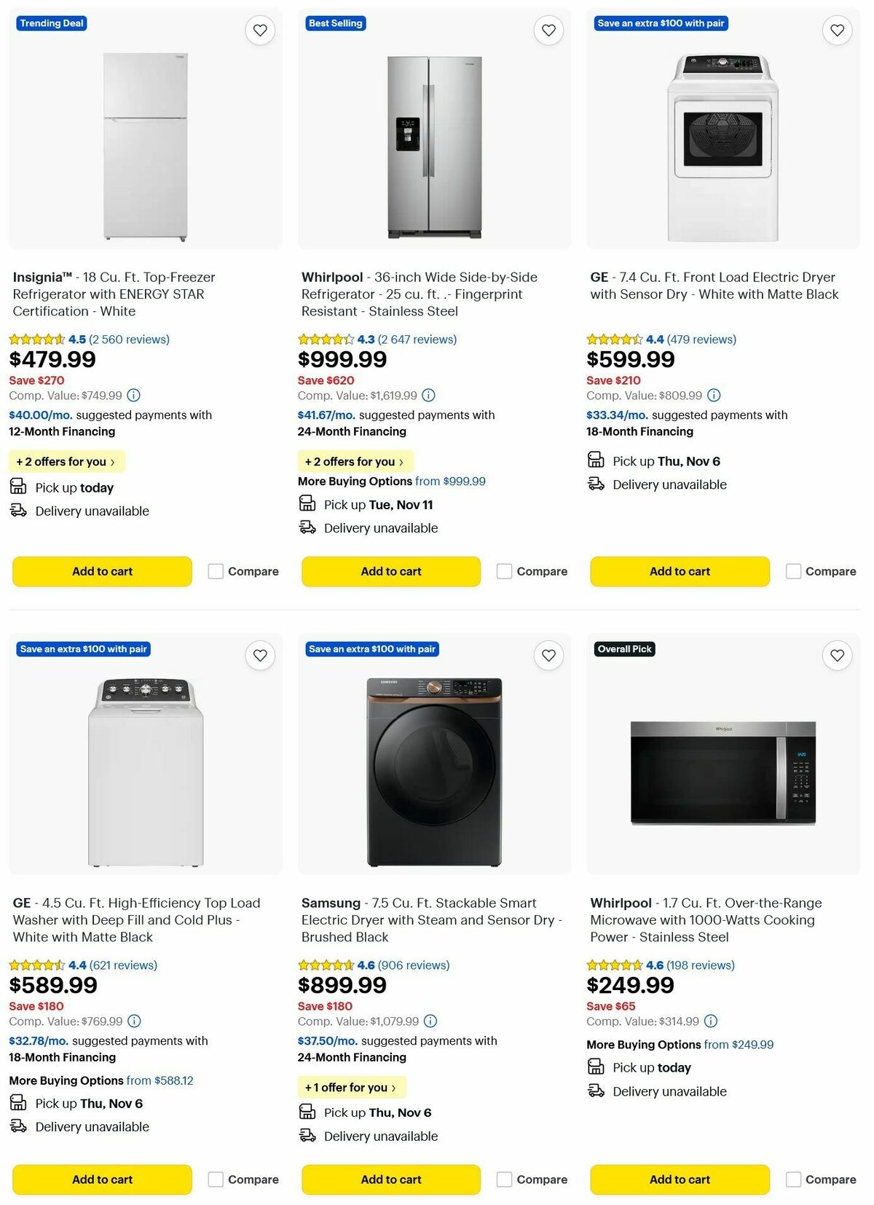
Task: Click the Trending Deal badge
Action: pos(51,23)
